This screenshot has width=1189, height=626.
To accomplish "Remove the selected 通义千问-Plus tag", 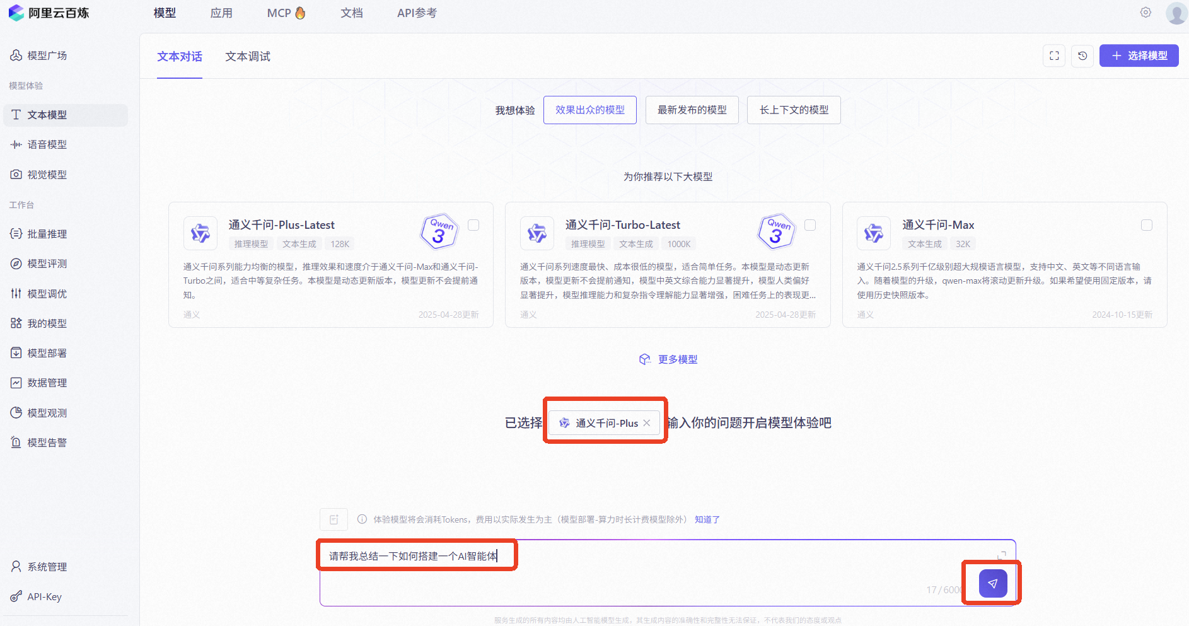I will [x=647, y=423].
